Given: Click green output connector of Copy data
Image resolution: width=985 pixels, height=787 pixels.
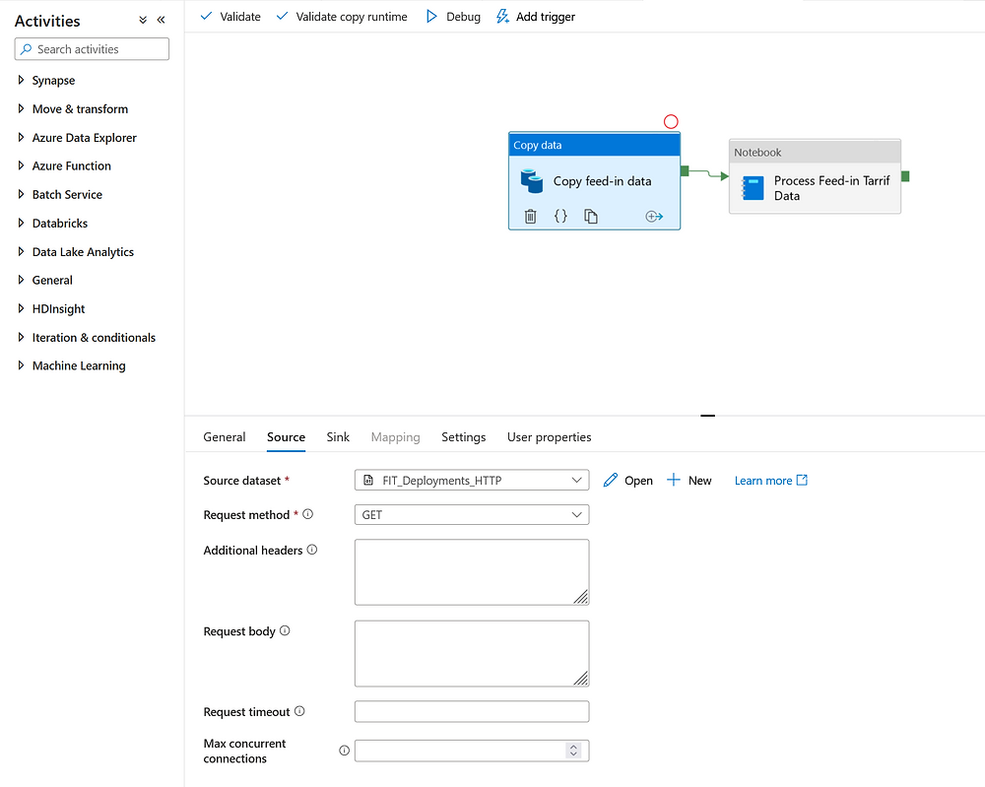Looking at the screenshot, I should pyautogui.click(x=685, y=170).
